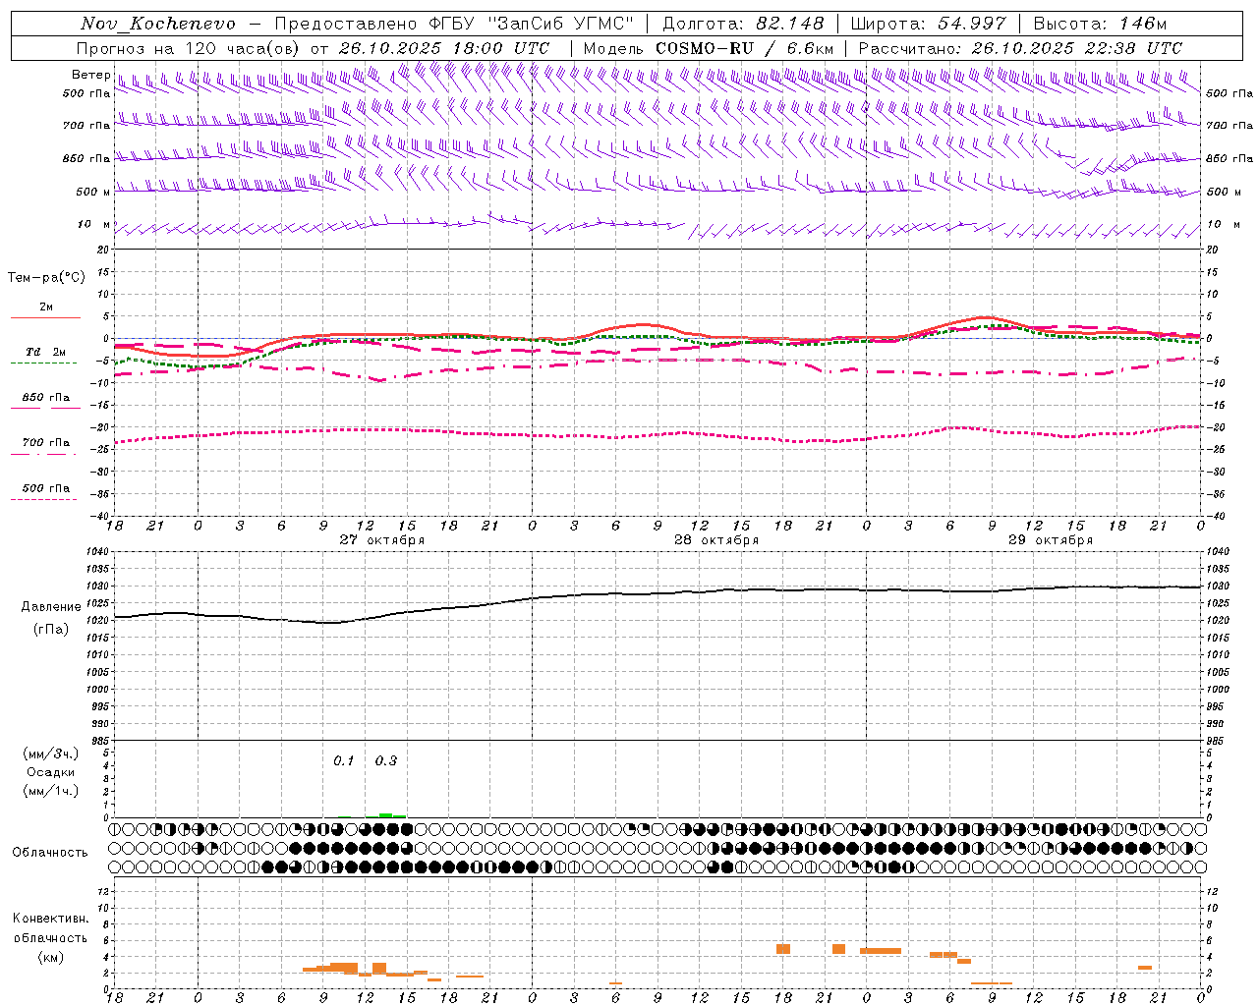The height and width of the screenshot is (1006, 1258).
Task: Click the 'Давление' pressure chart title
Action: click(51, 607)
